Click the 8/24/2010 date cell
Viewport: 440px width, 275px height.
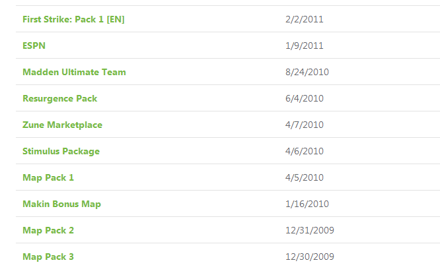pyautogui.click(x=307, y=72)
